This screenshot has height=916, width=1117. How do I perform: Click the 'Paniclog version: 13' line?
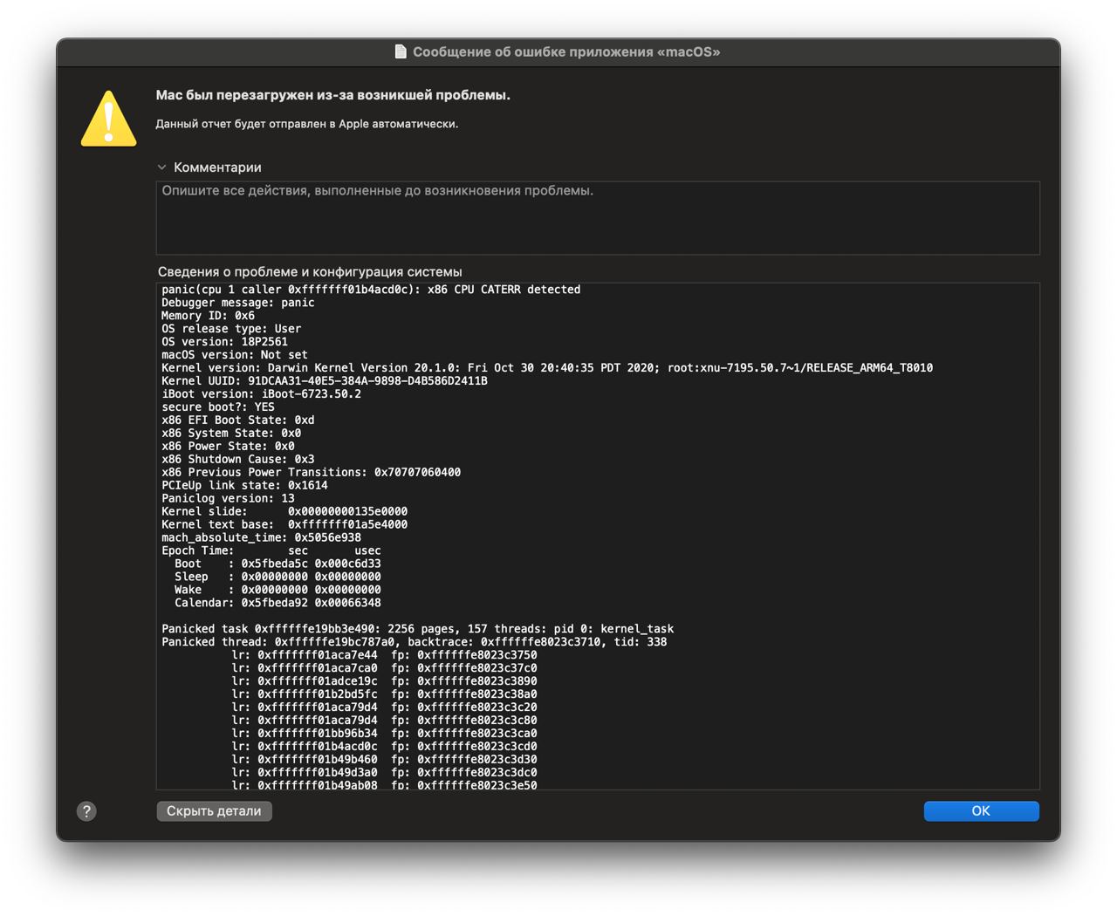tap(228, 499)
